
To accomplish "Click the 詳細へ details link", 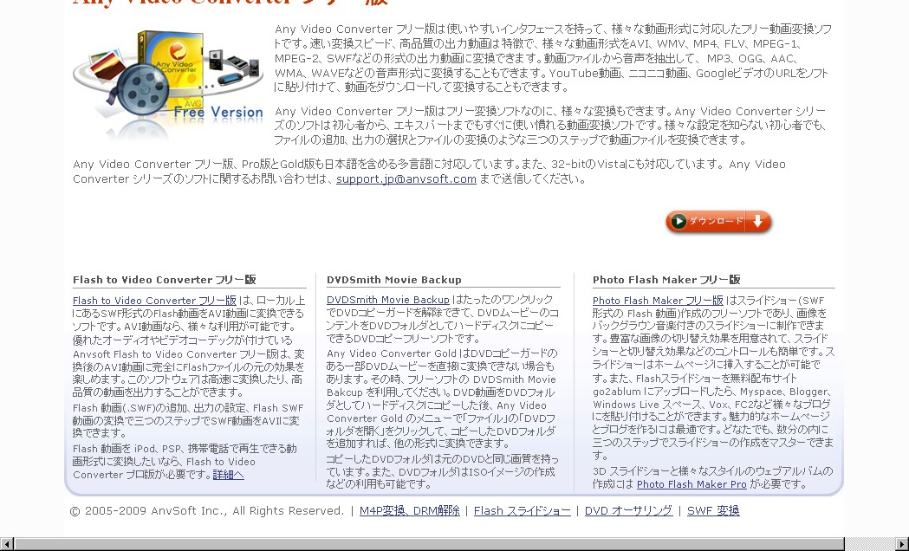I will (x=229, y=475).
